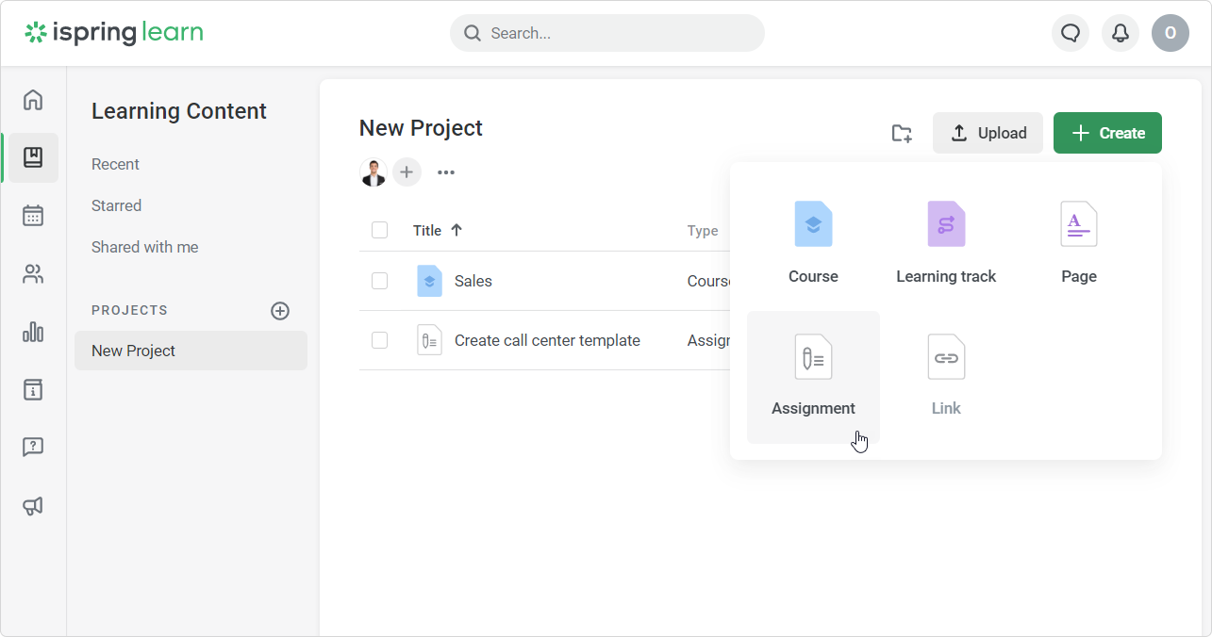Viewport: 1212px width, 637px height.
Task: Open the user account avatar menu
Action: pos(1170,33)
